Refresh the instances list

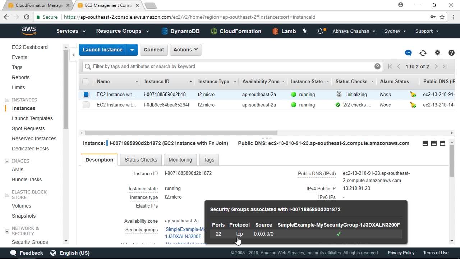click(423, 53)
